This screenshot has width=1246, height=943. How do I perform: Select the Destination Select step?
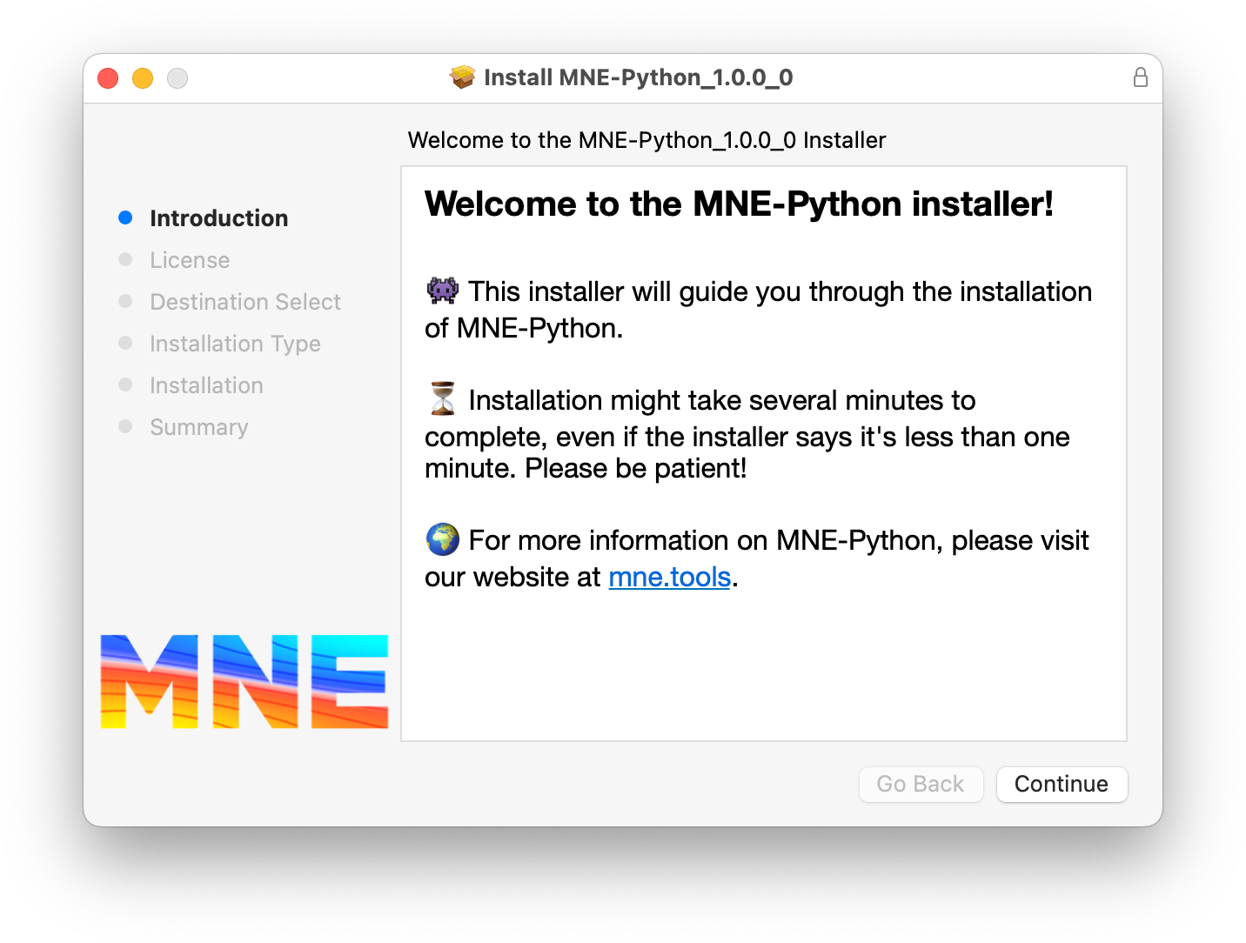[245, 302]
